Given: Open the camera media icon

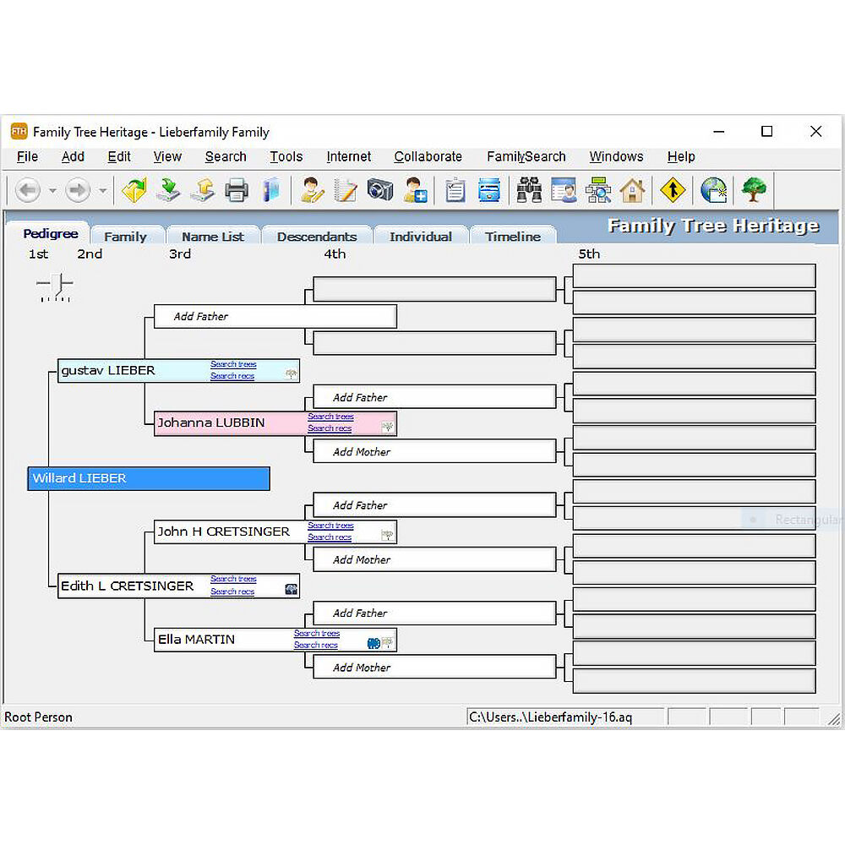Looking at the screenshot, I should (380, 190).
